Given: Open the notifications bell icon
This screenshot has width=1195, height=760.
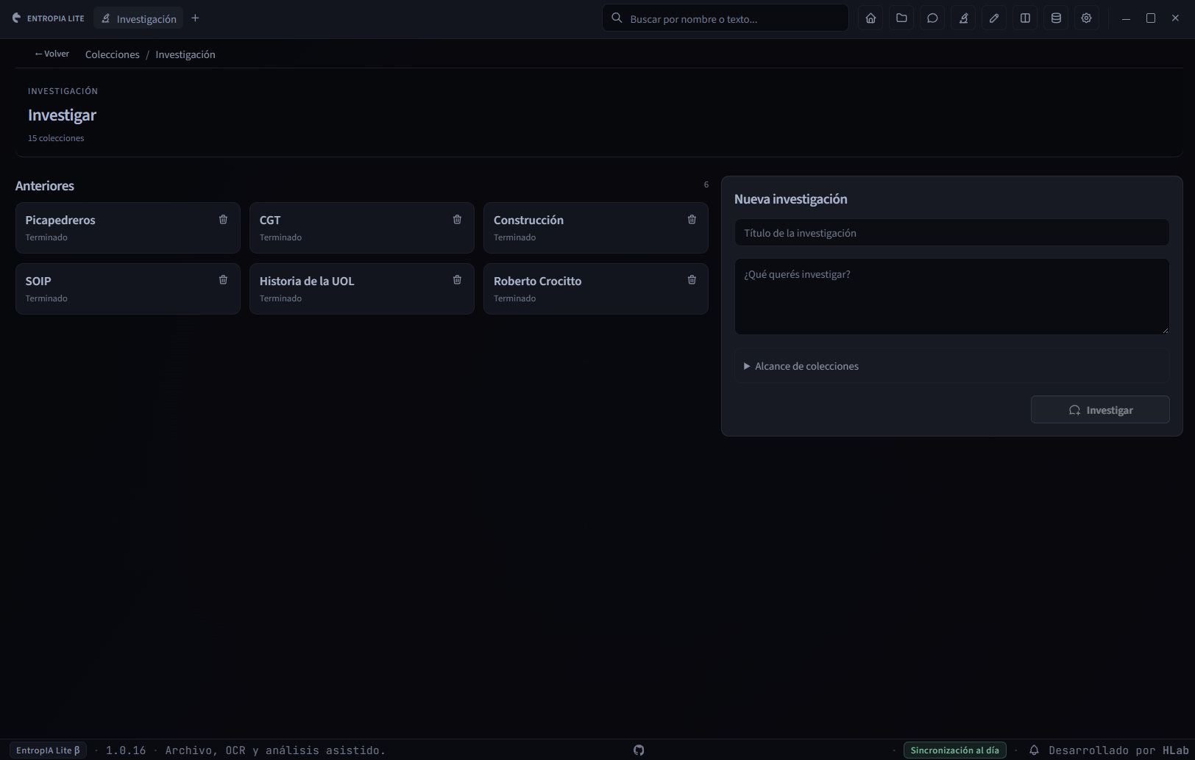Looking at the screenshot, I should click(x=1034, y=750).
